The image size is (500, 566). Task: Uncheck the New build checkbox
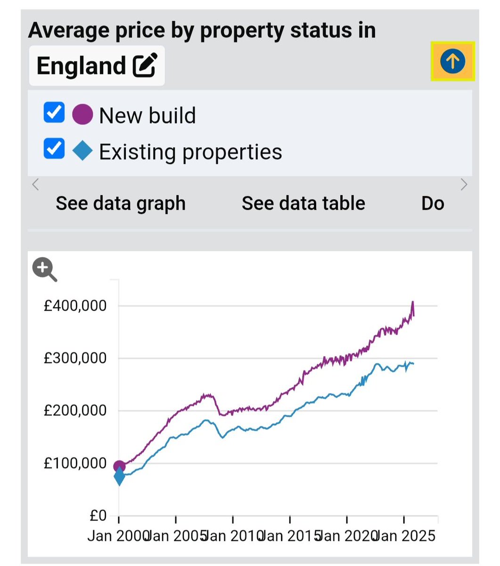click(54, 113)
